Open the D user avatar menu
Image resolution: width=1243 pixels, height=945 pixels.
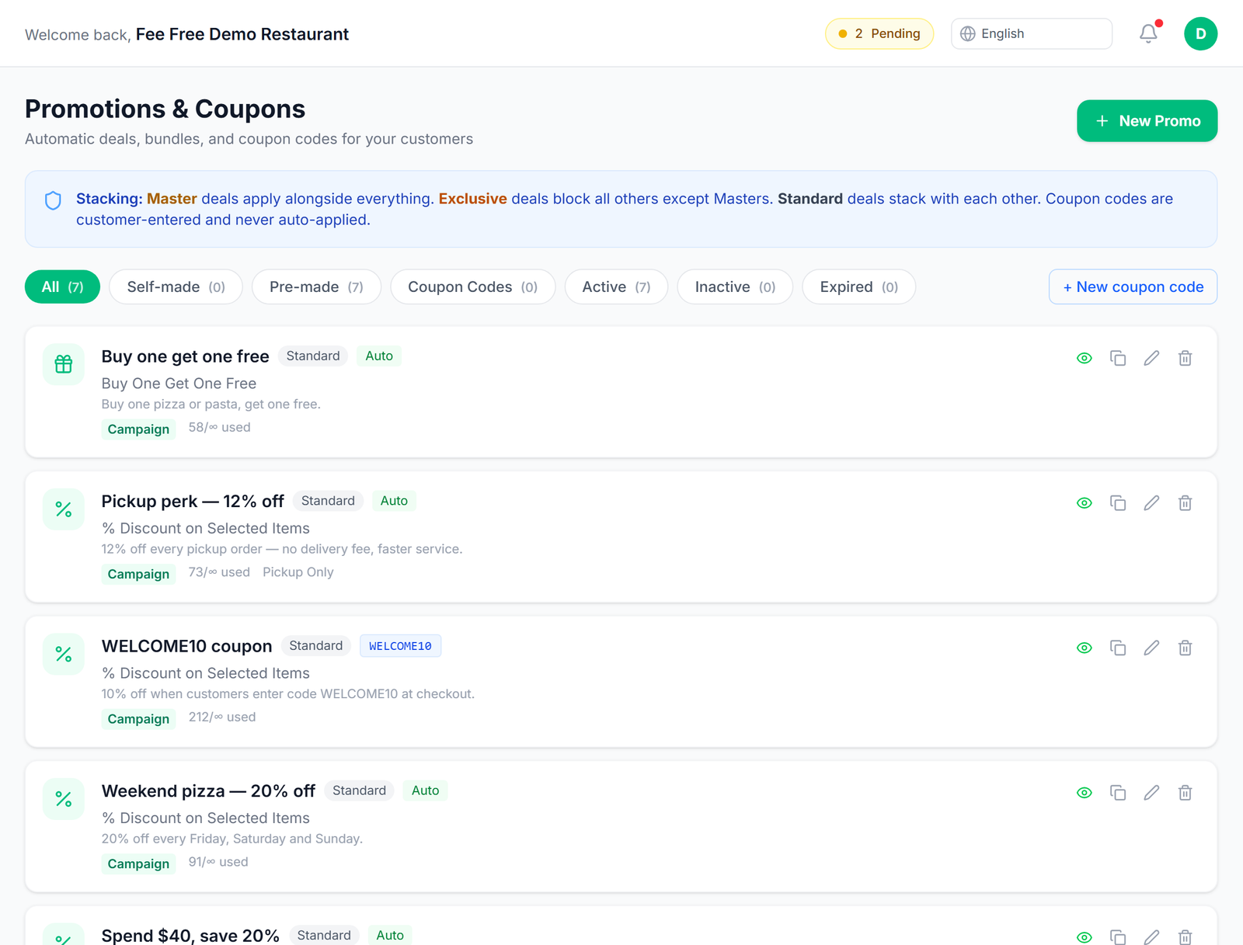point(1200,33)
